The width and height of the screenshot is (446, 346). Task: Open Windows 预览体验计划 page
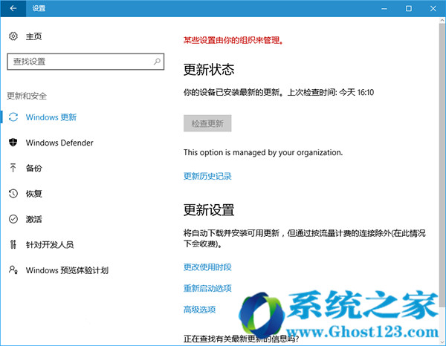(x=67, y=270)
